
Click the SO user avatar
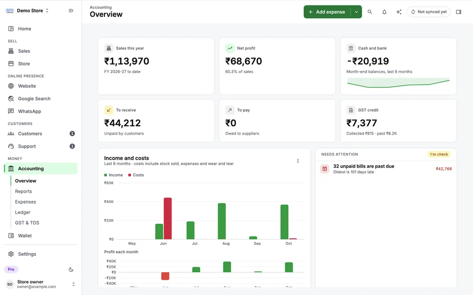coord(10,284)
